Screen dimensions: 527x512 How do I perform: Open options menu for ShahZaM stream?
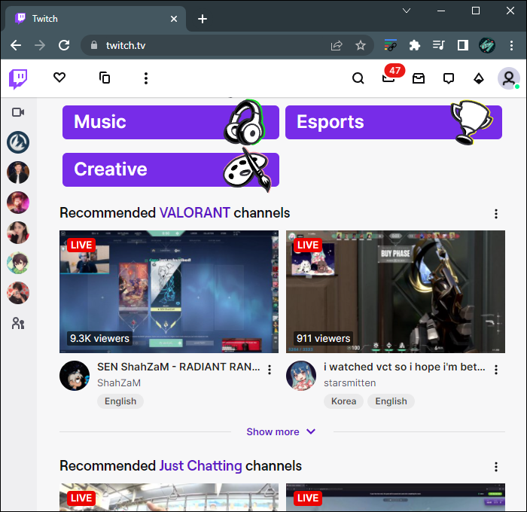(x=270, y=370)
